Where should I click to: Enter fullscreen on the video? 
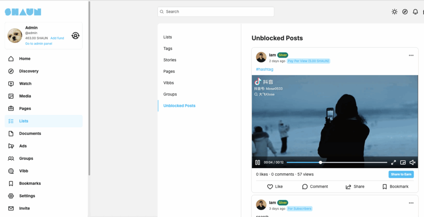click(x=393, y=162)
